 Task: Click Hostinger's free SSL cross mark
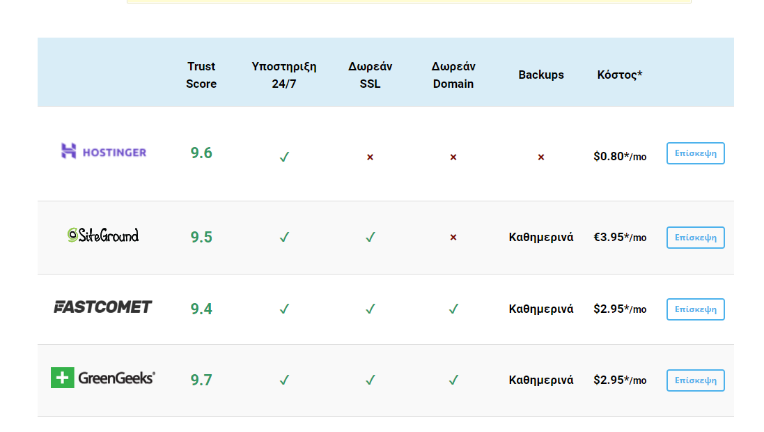[x=371, y=157]
